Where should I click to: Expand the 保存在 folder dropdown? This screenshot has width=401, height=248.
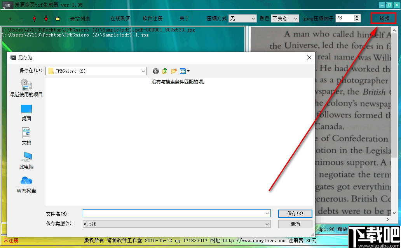143,71
